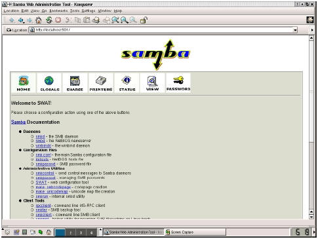Viewport: 318px width, 239px height.
Task: Open the View config icon
Action: [x=152, y=83]
